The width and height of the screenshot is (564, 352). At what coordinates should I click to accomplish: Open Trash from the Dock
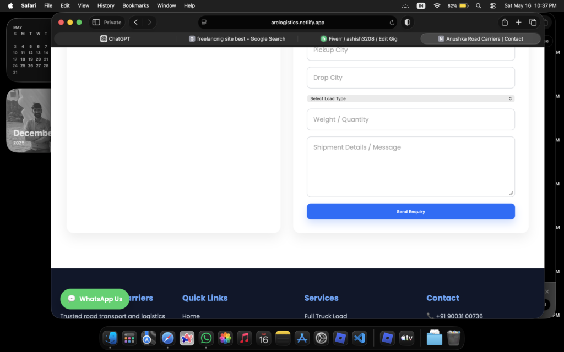[454, 338]
